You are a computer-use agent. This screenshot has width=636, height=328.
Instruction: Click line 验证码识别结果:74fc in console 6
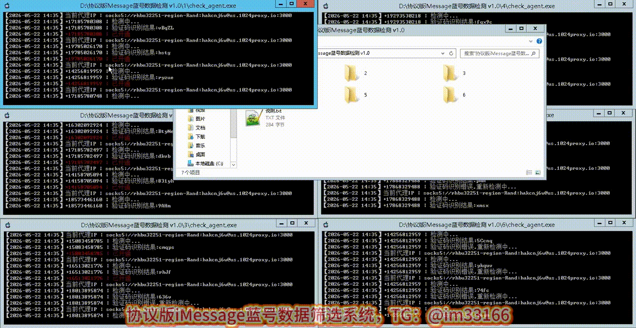tap(407, 290)
